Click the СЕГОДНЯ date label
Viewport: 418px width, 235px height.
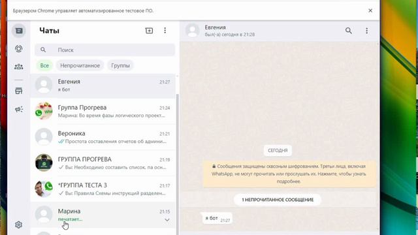[x=278, y=151]
